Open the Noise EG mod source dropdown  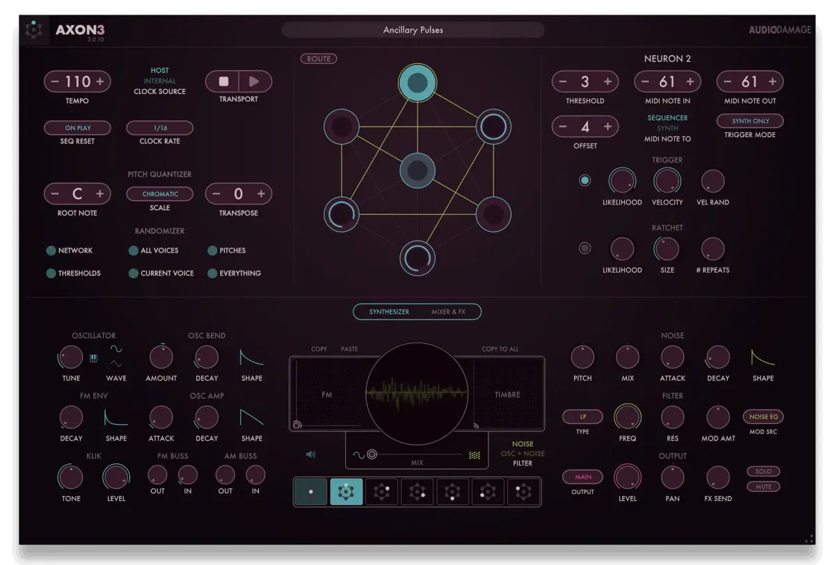763,417
